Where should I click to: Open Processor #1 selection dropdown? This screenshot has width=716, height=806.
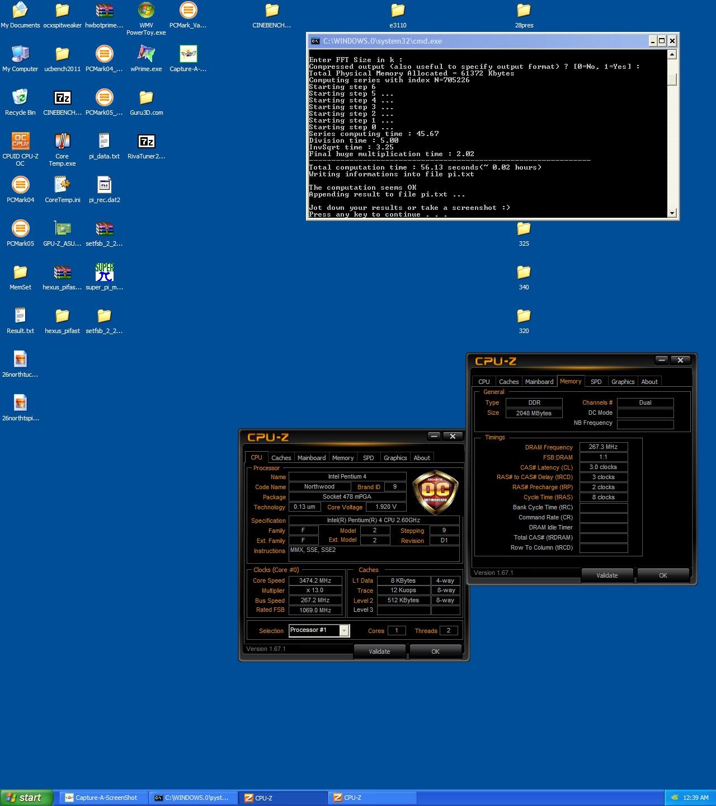coord(345,631)
